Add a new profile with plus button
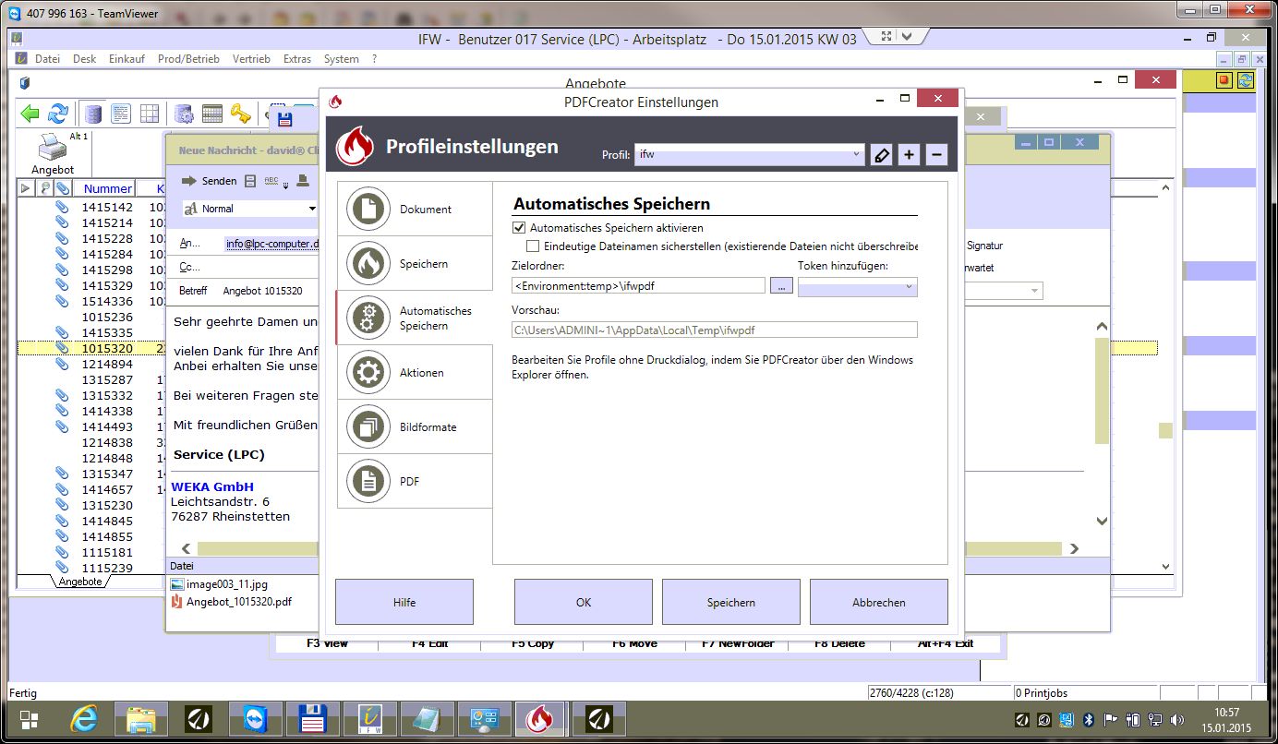Viewport: 1278px width, 744px height. click(909, 155)
